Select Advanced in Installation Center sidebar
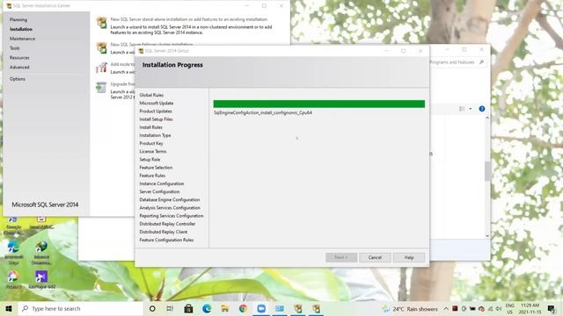 pos(19,67)
